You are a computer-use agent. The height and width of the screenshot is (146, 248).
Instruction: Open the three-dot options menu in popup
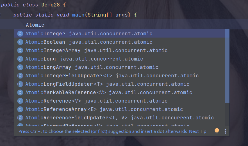coord(225,131)
